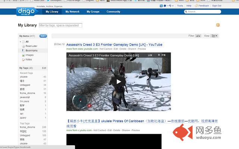Delete the ukulele Pirates bookmark
This screenshot has height=149, width=239.
(117, 130)
